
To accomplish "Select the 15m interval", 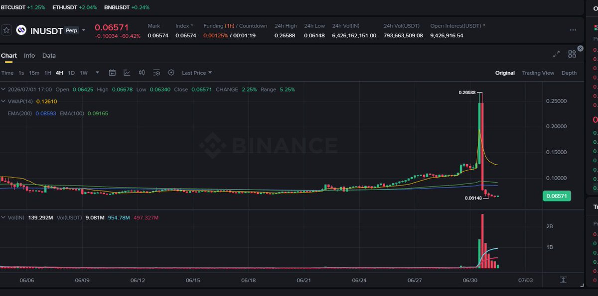I will (x=34, y=73).
